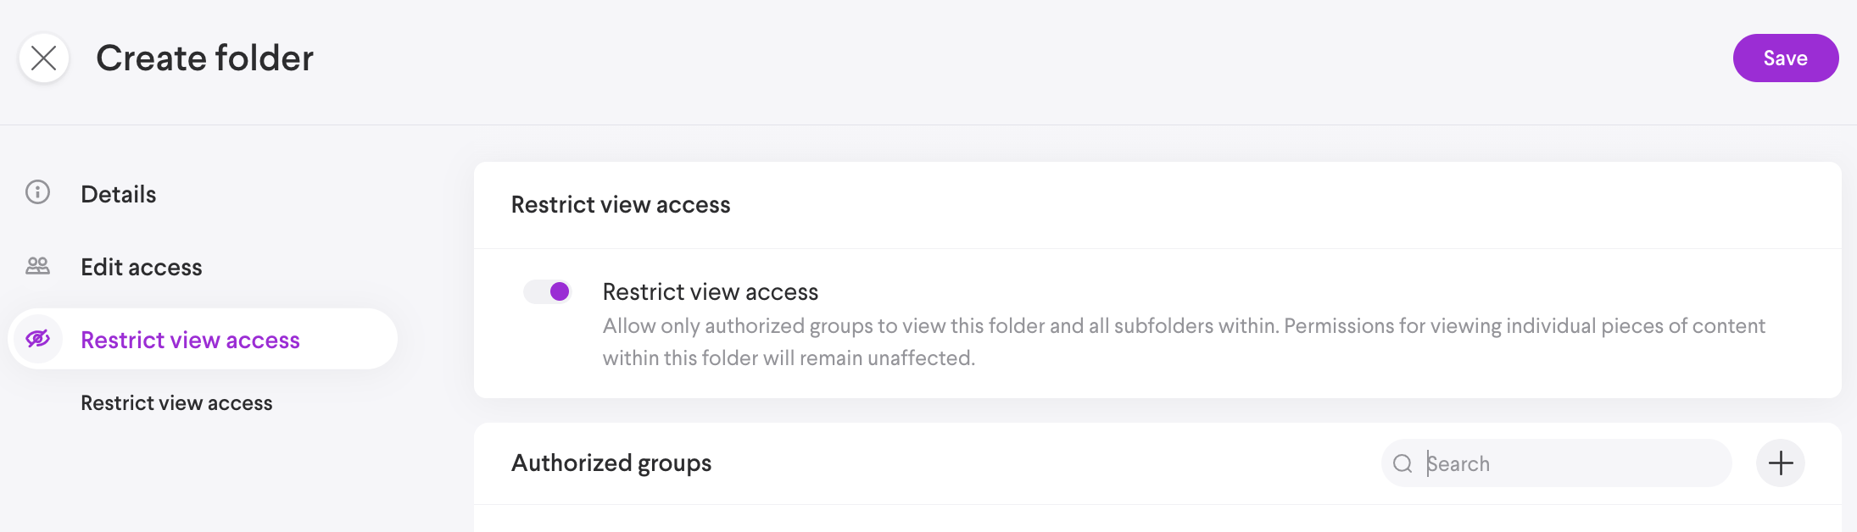Click the Edit access people icon

[37, 266]
